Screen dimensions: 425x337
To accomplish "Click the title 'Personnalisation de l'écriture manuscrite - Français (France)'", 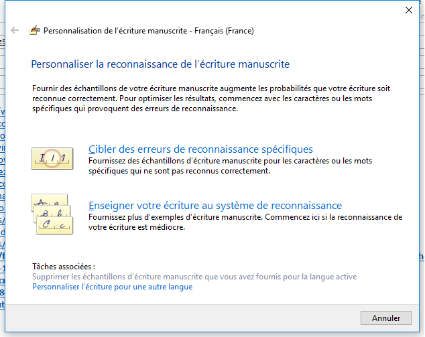I will 149,31.
